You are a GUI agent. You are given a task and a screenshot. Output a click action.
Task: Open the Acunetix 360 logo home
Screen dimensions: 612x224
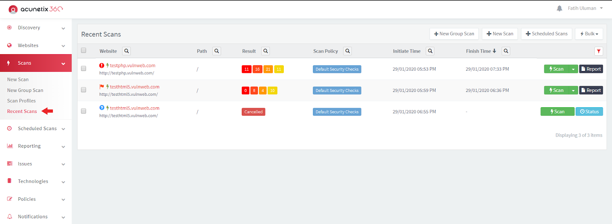point(36,9)
